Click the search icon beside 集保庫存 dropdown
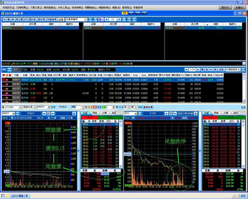Image resolution: width=248 pixels, height=199 pixels. click(90, 19)
